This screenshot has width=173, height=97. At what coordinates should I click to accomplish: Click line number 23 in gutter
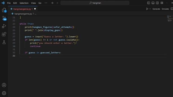(x=14, y=24)
